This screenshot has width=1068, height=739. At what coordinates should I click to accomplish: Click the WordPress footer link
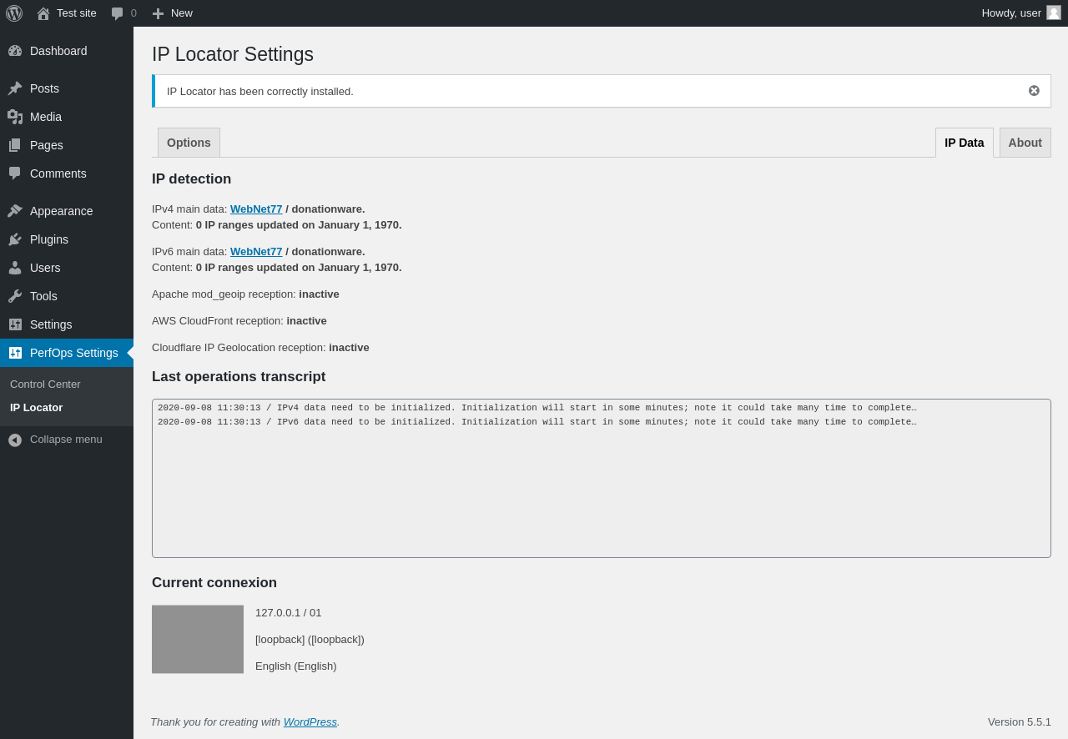point(310,722)
